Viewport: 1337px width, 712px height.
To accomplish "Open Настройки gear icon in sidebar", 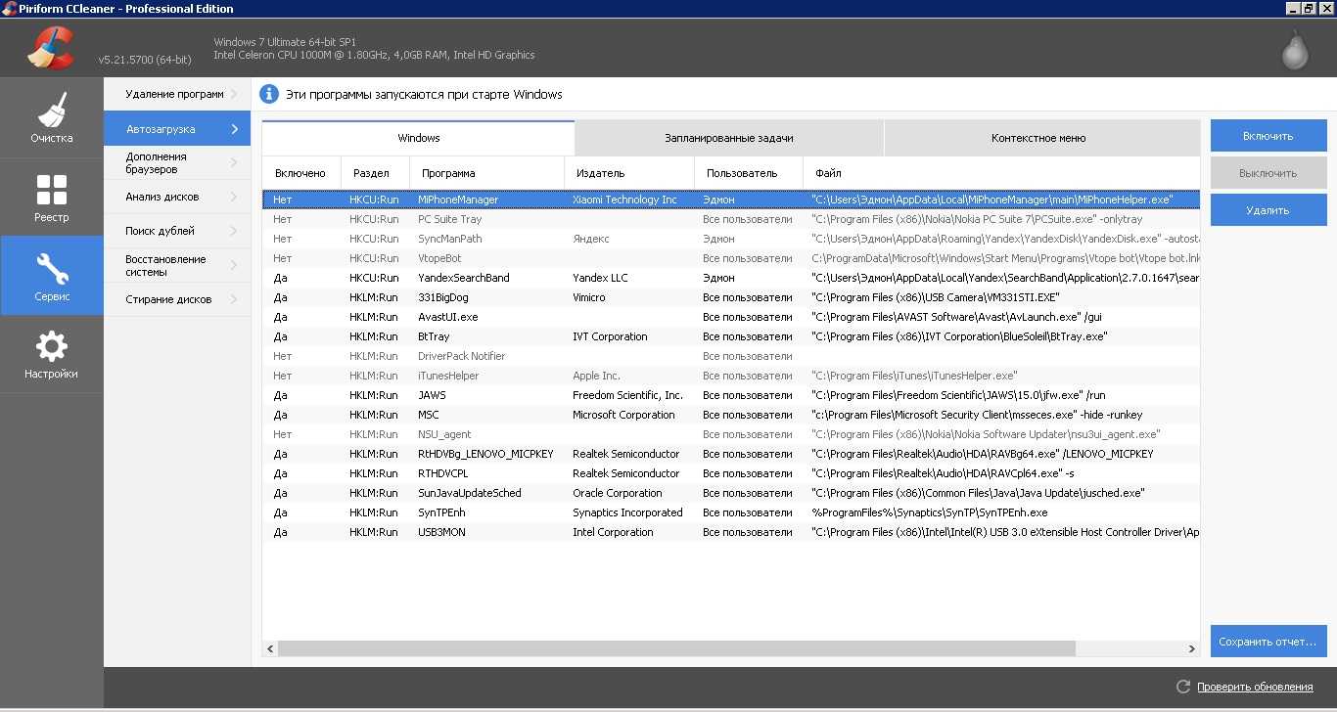I will tap(51, 346).
